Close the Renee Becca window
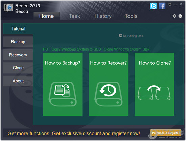This screenshot has height=141, width=186. (181, 4)
